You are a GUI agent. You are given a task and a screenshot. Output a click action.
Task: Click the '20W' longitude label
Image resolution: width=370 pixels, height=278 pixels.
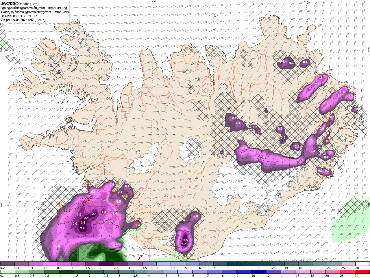154,1
